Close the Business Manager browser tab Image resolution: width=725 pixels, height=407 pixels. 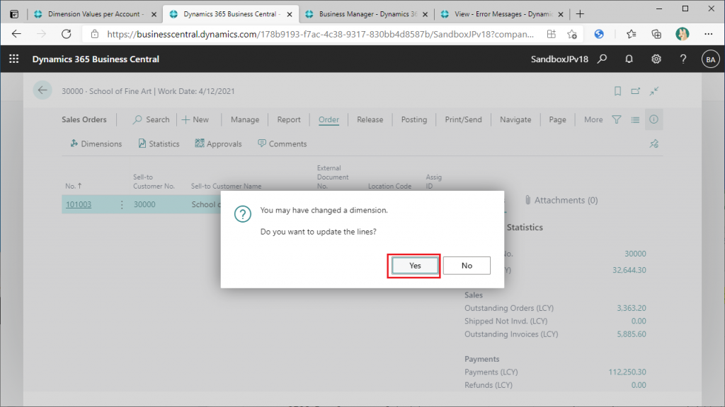(x=425, y=14)
